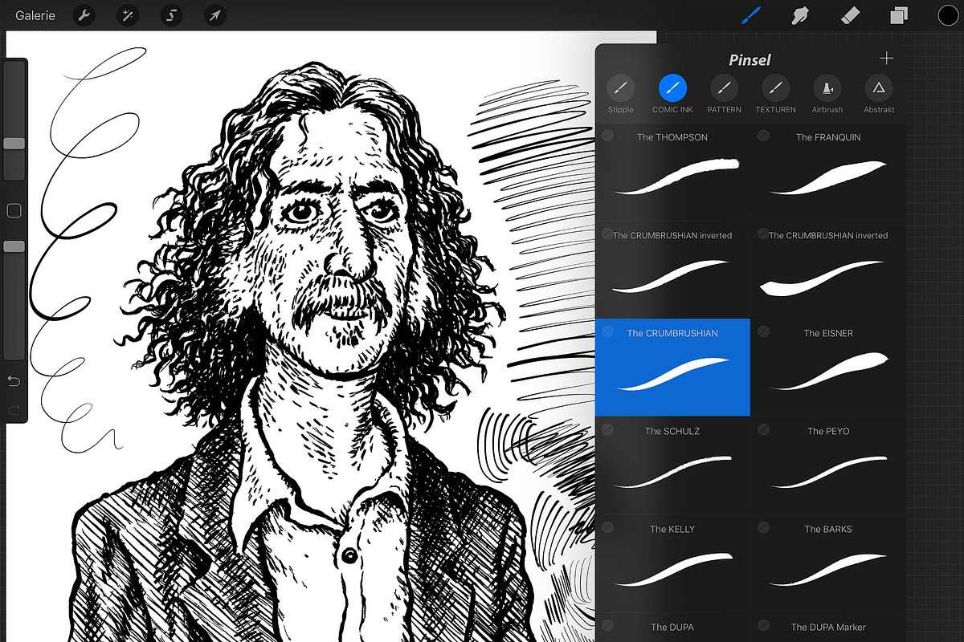Select the Eraser tool
964x642 pixels.
pos(850,15)
